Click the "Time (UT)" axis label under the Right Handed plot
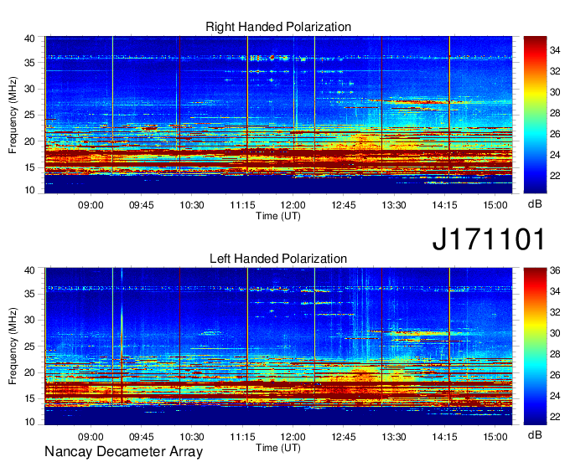Screen dimensions: 570x462 [278, 216]
